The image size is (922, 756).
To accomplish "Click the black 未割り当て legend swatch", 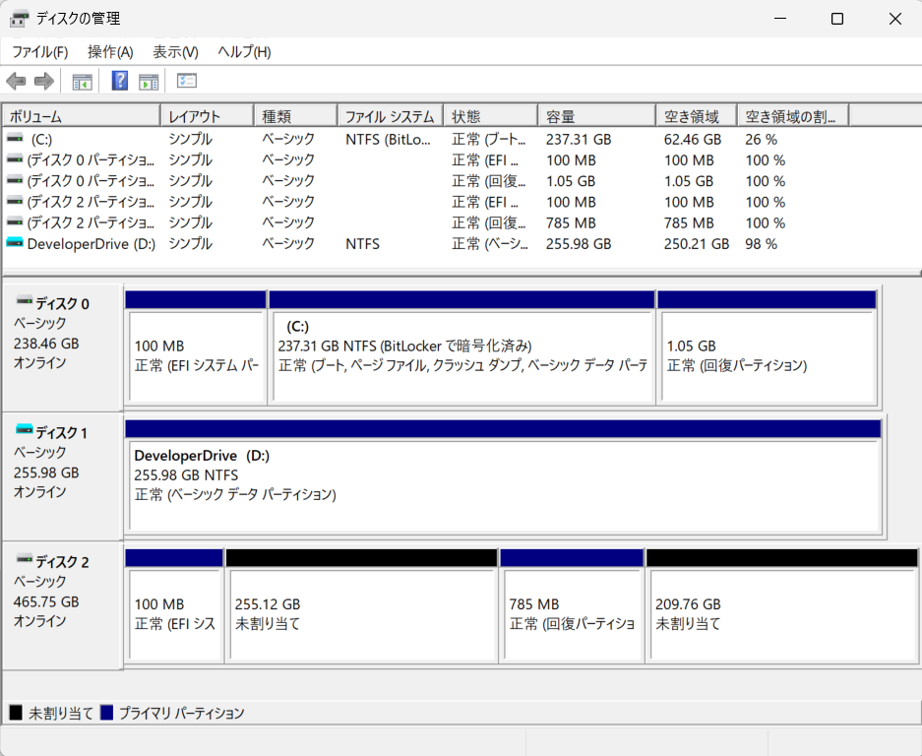I will [16, 713].
